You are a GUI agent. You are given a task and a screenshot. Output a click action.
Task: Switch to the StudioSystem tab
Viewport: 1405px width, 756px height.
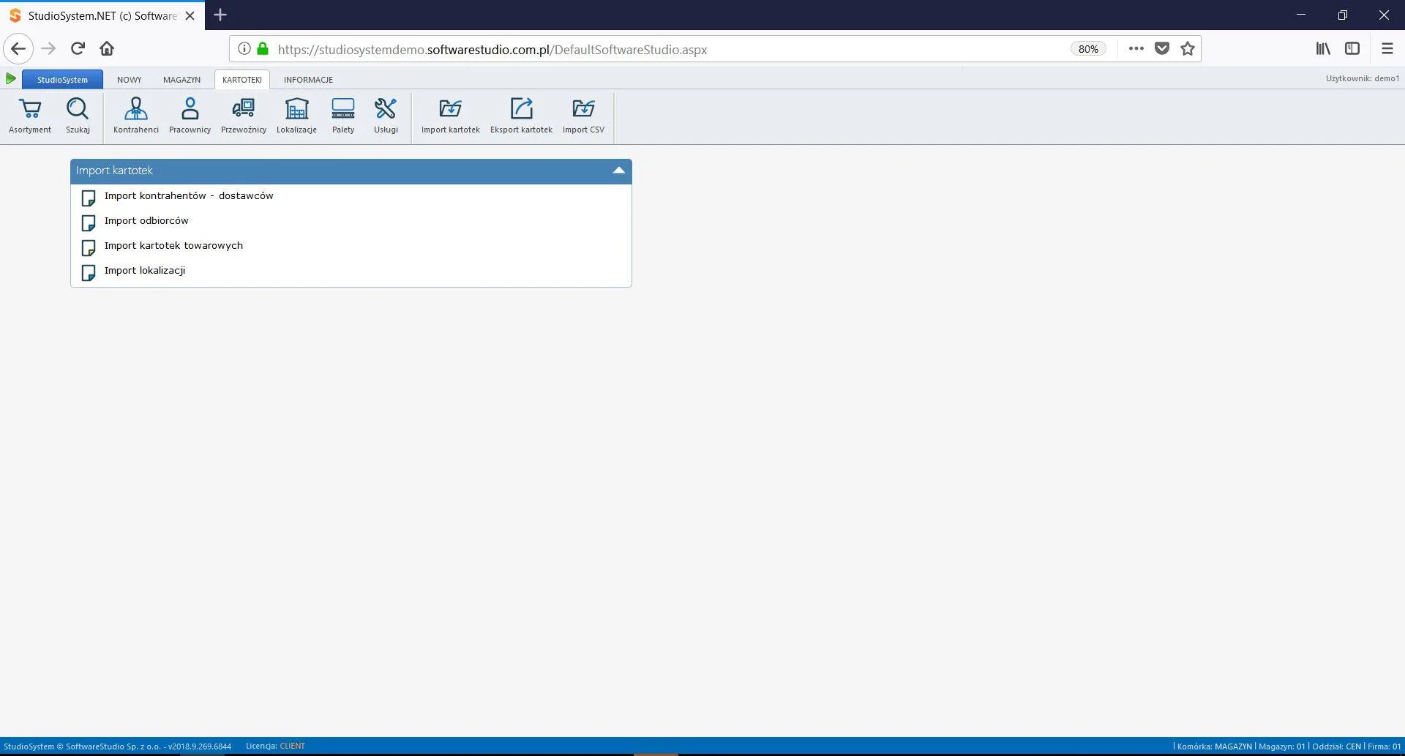62,79
